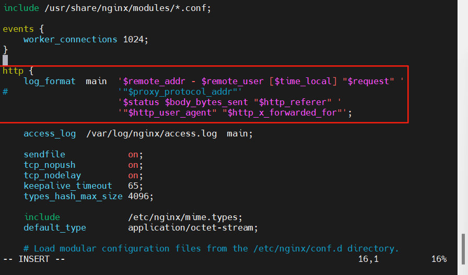Click the 'worker_connections' directive
This screenshot has width=468, height=275.
[71, 39]
